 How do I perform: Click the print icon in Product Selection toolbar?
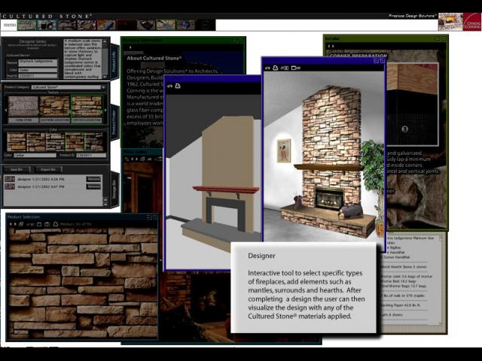[56, 224]
